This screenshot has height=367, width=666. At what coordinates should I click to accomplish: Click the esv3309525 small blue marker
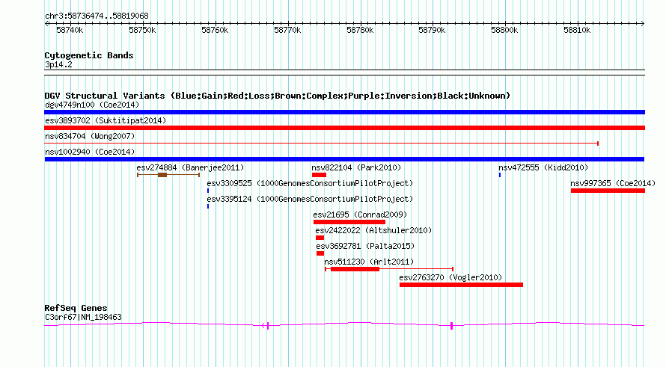point(208,191)
